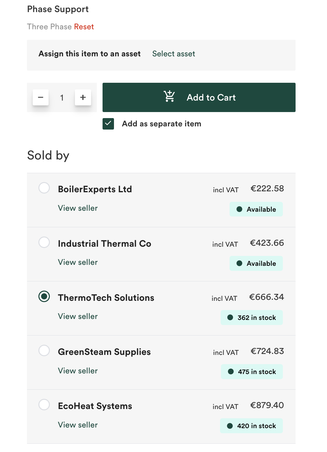Open GreenSteam Supplies seller page
327x452 pixels.
point(78,371)
